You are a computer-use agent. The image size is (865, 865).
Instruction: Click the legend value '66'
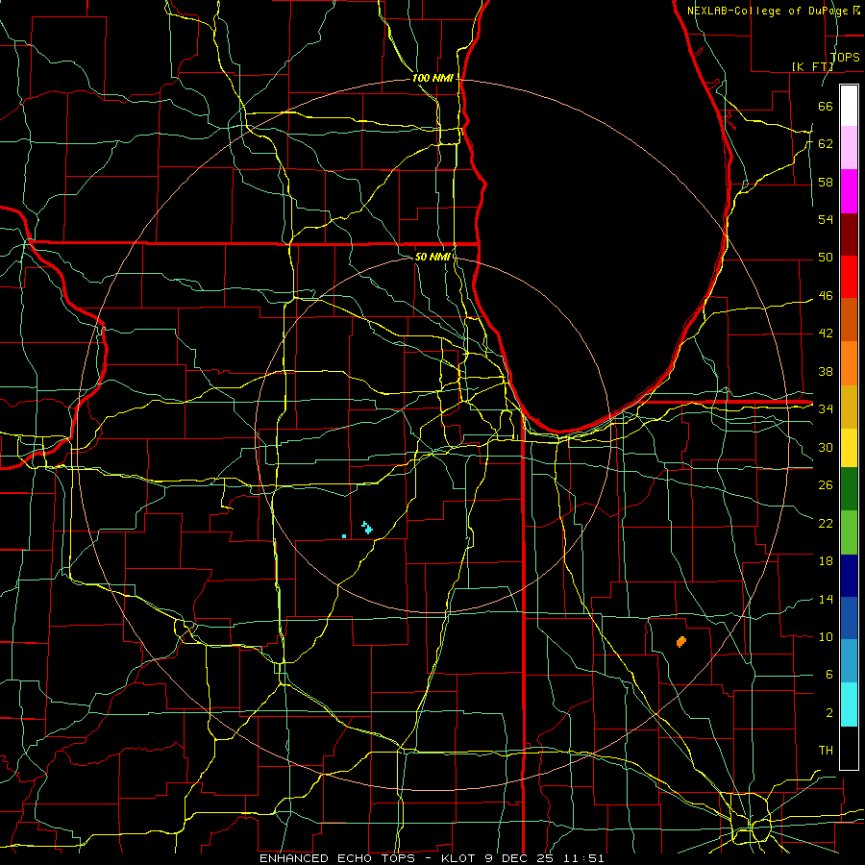(x=826, y=106)
